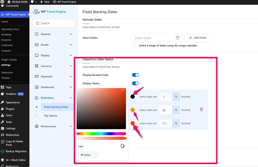Click the Backup Migration icon

tap(3, 151)
